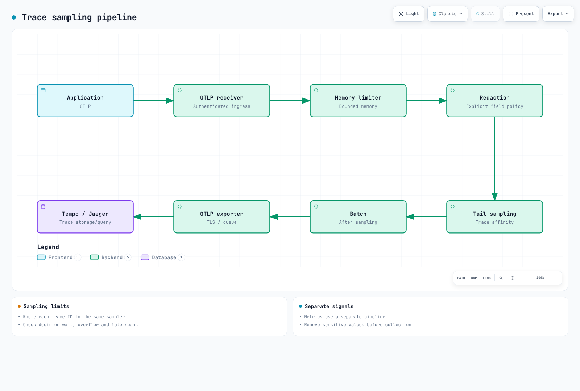Click the code icon on OTLP exporter node

179,206
